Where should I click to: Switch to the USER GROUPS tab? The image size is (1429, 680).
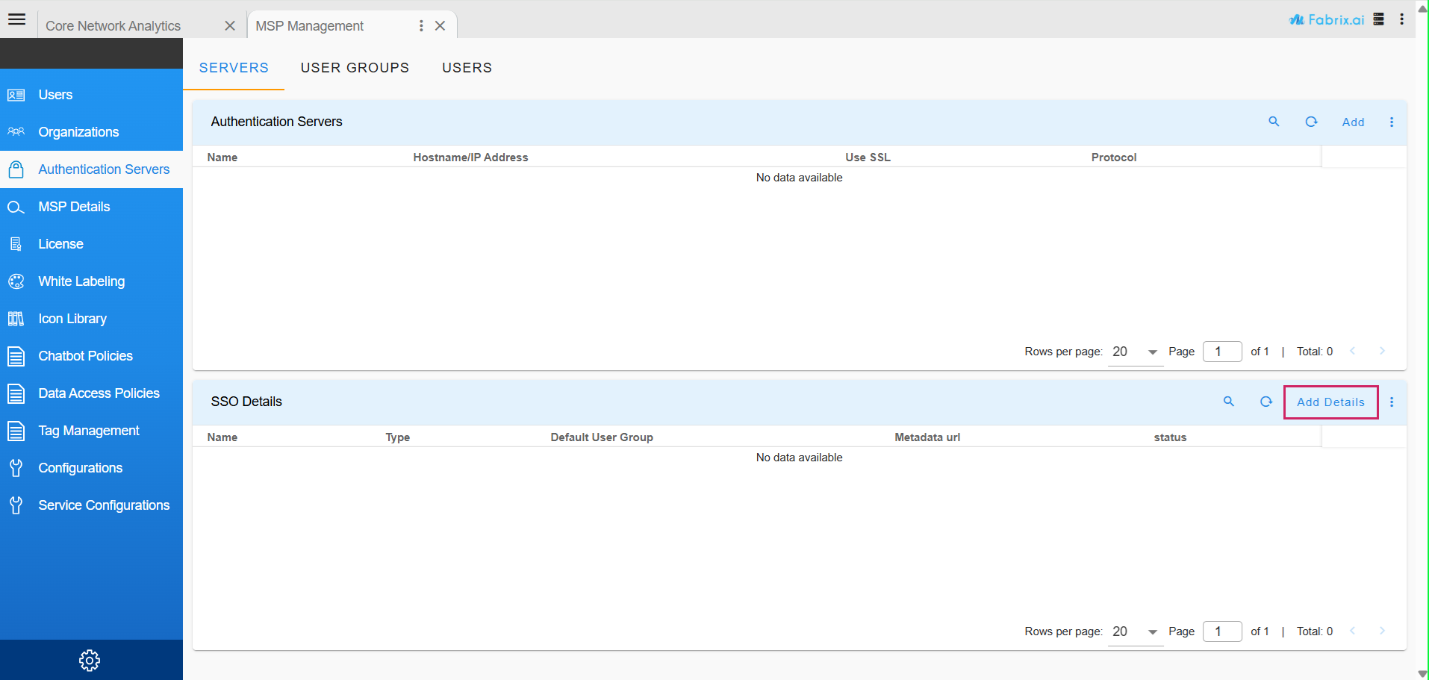(355, 68)
